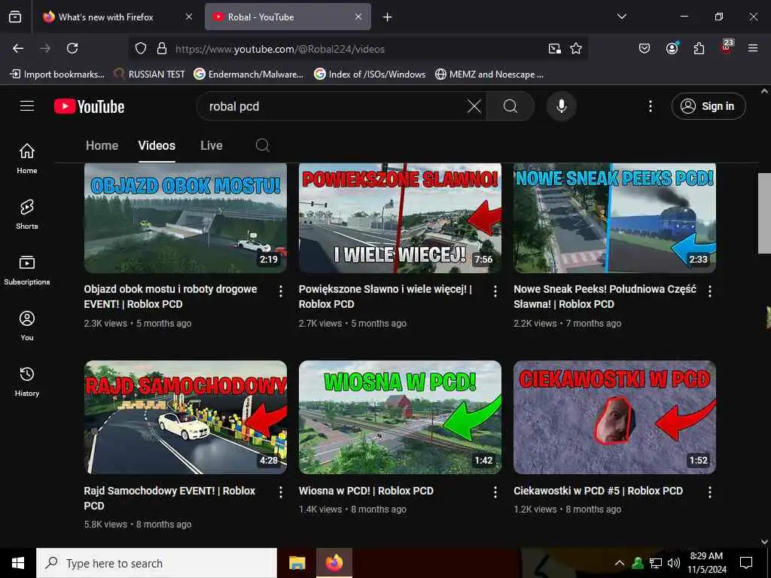The width and height of the screenshot is (771, 578).
Task: Go back with Firefox back arrow
Action: pos(18,48)
